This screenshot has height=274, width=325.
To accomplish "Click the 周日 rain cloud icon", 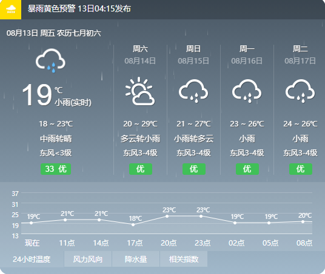I will [193, 91].
